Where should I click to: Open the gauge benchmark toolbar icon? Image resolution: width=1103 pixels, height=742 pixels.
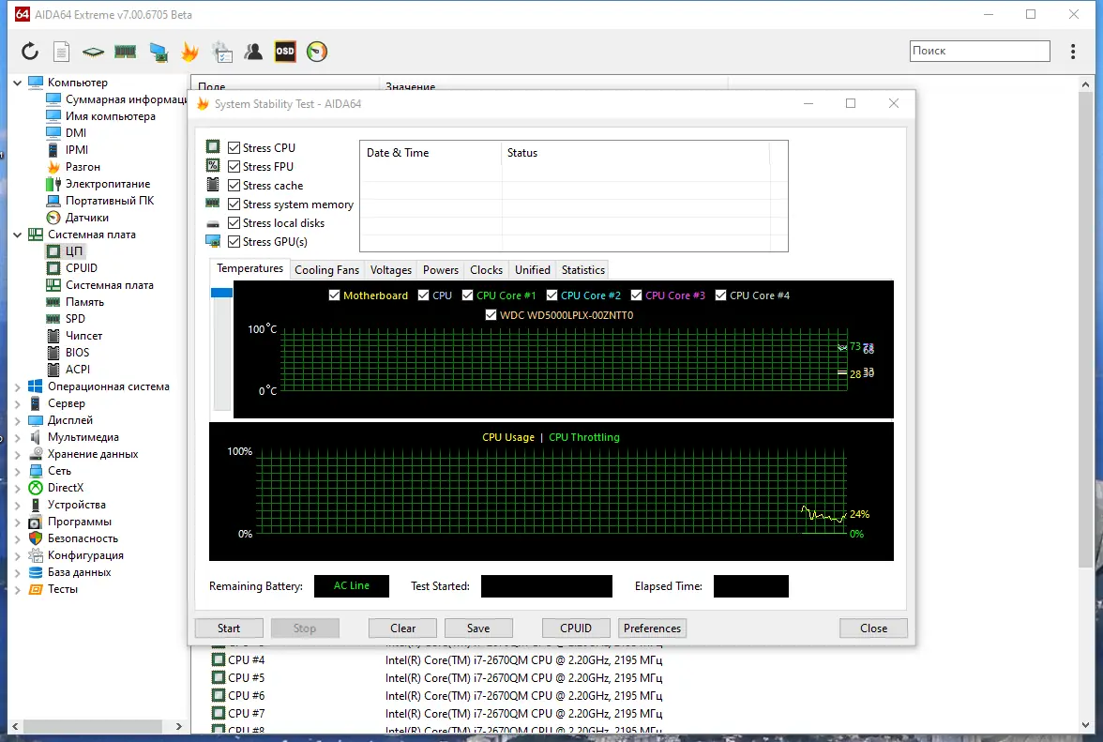coord(317,52)
